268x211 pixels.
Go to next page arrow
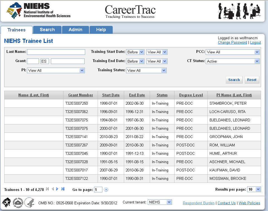(x=57, y=189)
